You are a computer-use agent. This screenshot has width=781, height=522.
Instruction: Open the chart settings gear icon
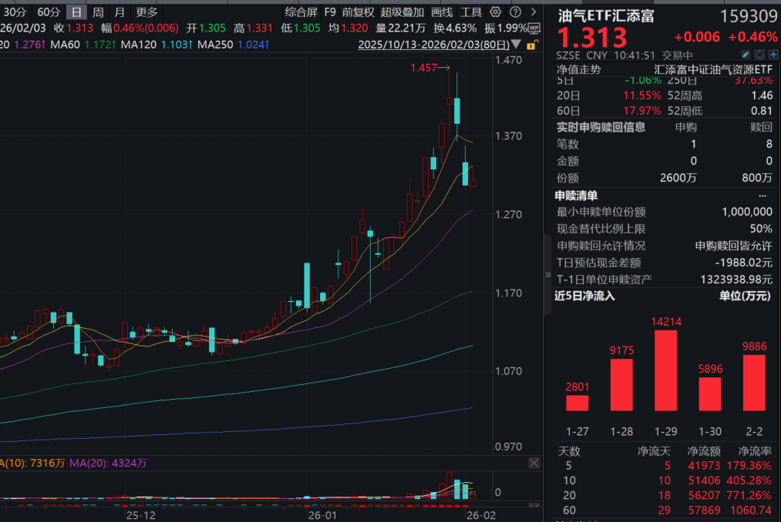coord(495,12)
